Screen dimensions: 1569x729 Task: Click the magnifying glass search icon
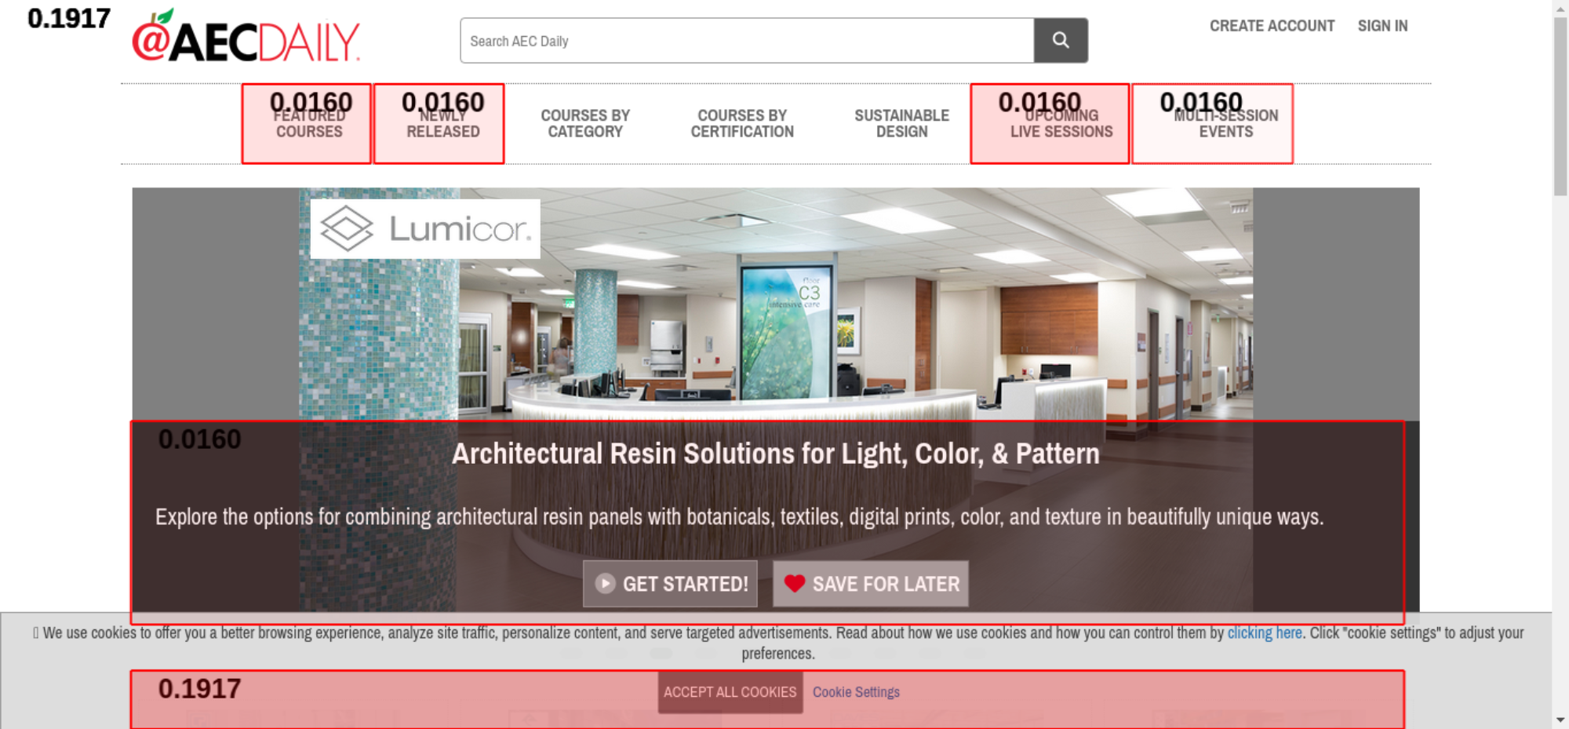point(1061,40)
